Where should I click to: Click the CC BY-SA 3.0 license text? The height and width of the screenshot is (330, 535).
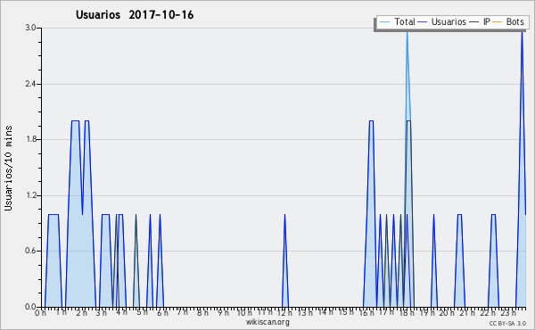coord(507,323)
